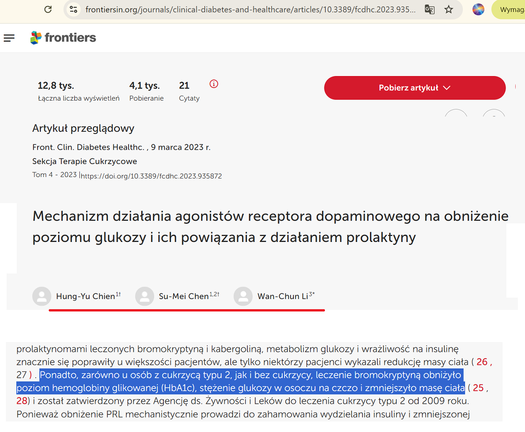Click the Frontiers logo

[63, 38]
